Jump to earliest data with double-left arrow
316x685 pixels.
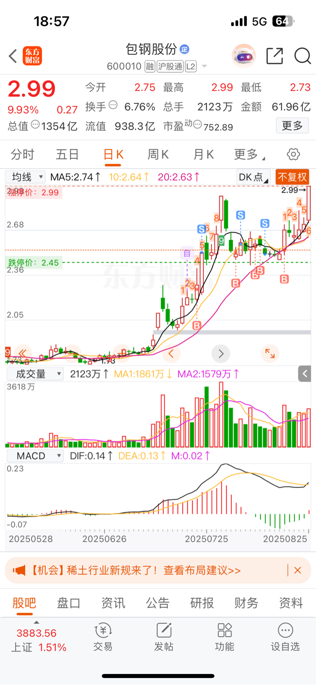[x=22, y=353]
